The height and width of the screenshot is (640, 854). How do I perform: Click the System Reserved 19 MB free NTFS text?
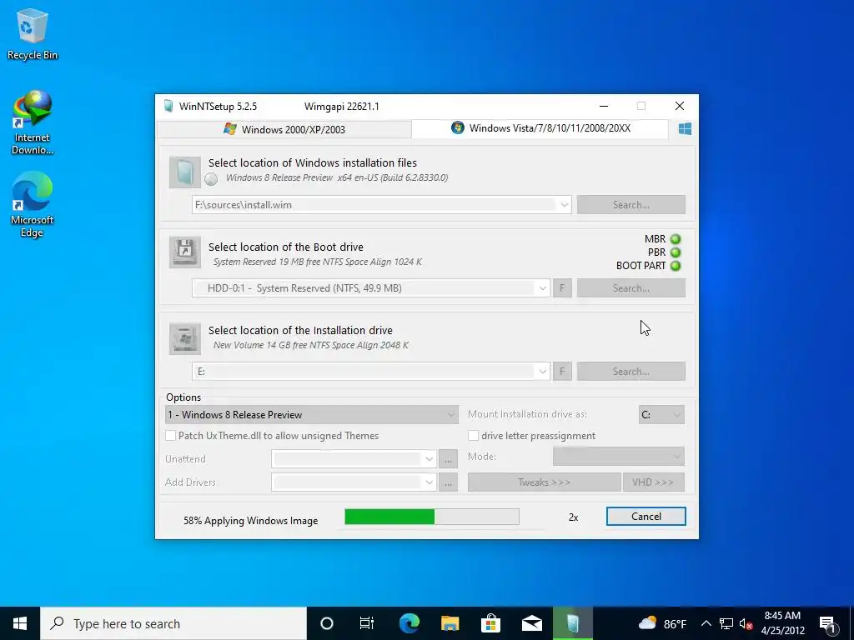tap(318, 262)
